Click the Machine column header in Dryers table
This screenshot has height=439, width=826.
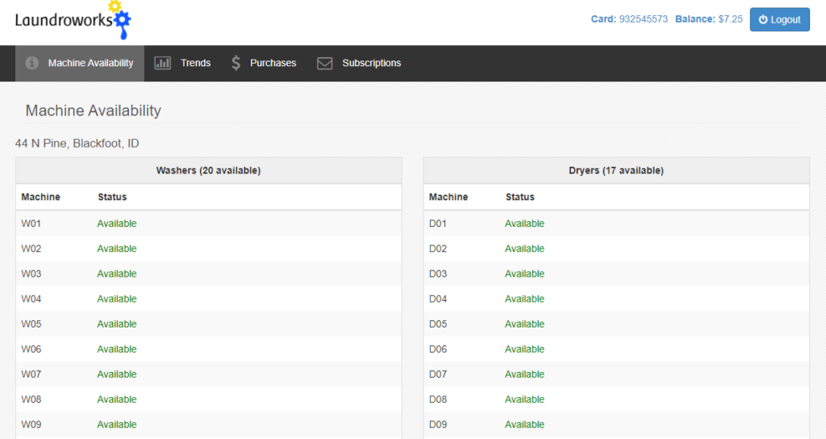point(448,197)
